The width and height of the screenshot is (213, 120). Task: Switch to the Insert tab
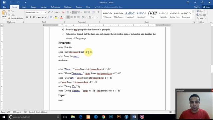click(24, 7)
